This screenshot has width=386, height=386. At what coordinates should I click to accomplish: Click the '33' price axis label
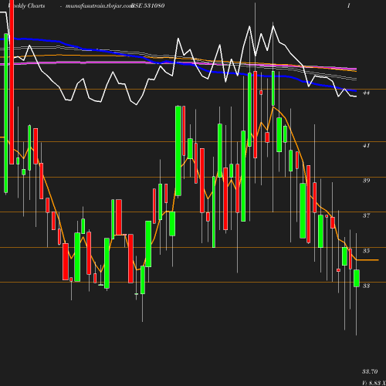click(366, 286)
